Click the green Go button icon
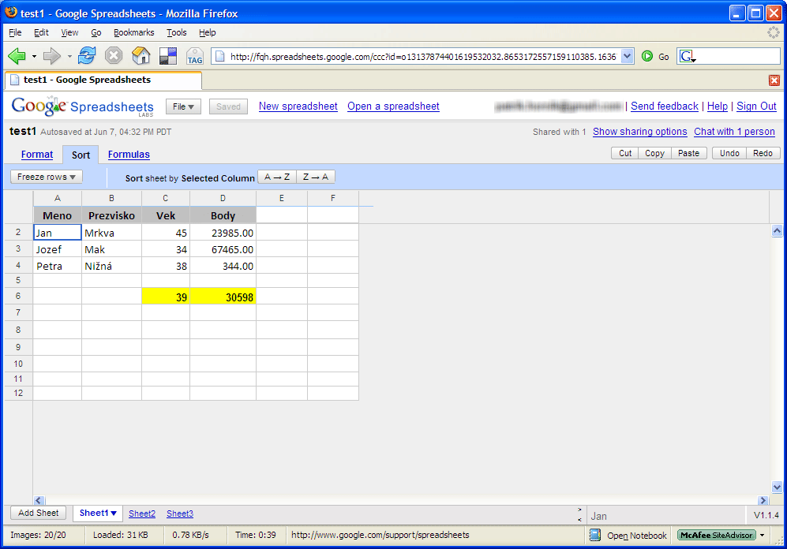Viewport: 787px width, 549px height. (647, 57)
